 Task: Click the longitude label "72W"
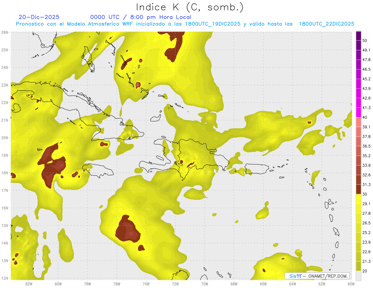[x=175, y=283]
